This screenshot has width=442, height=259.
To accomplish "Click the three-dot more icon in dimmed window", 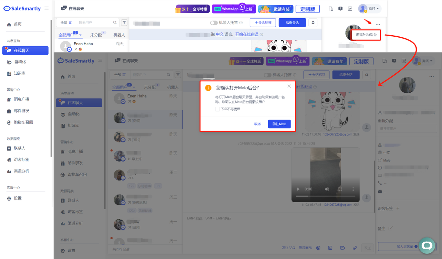I will pos(431,76).
